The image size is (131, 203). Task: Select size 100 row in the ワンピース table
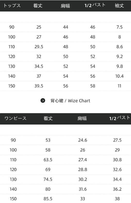65,150
